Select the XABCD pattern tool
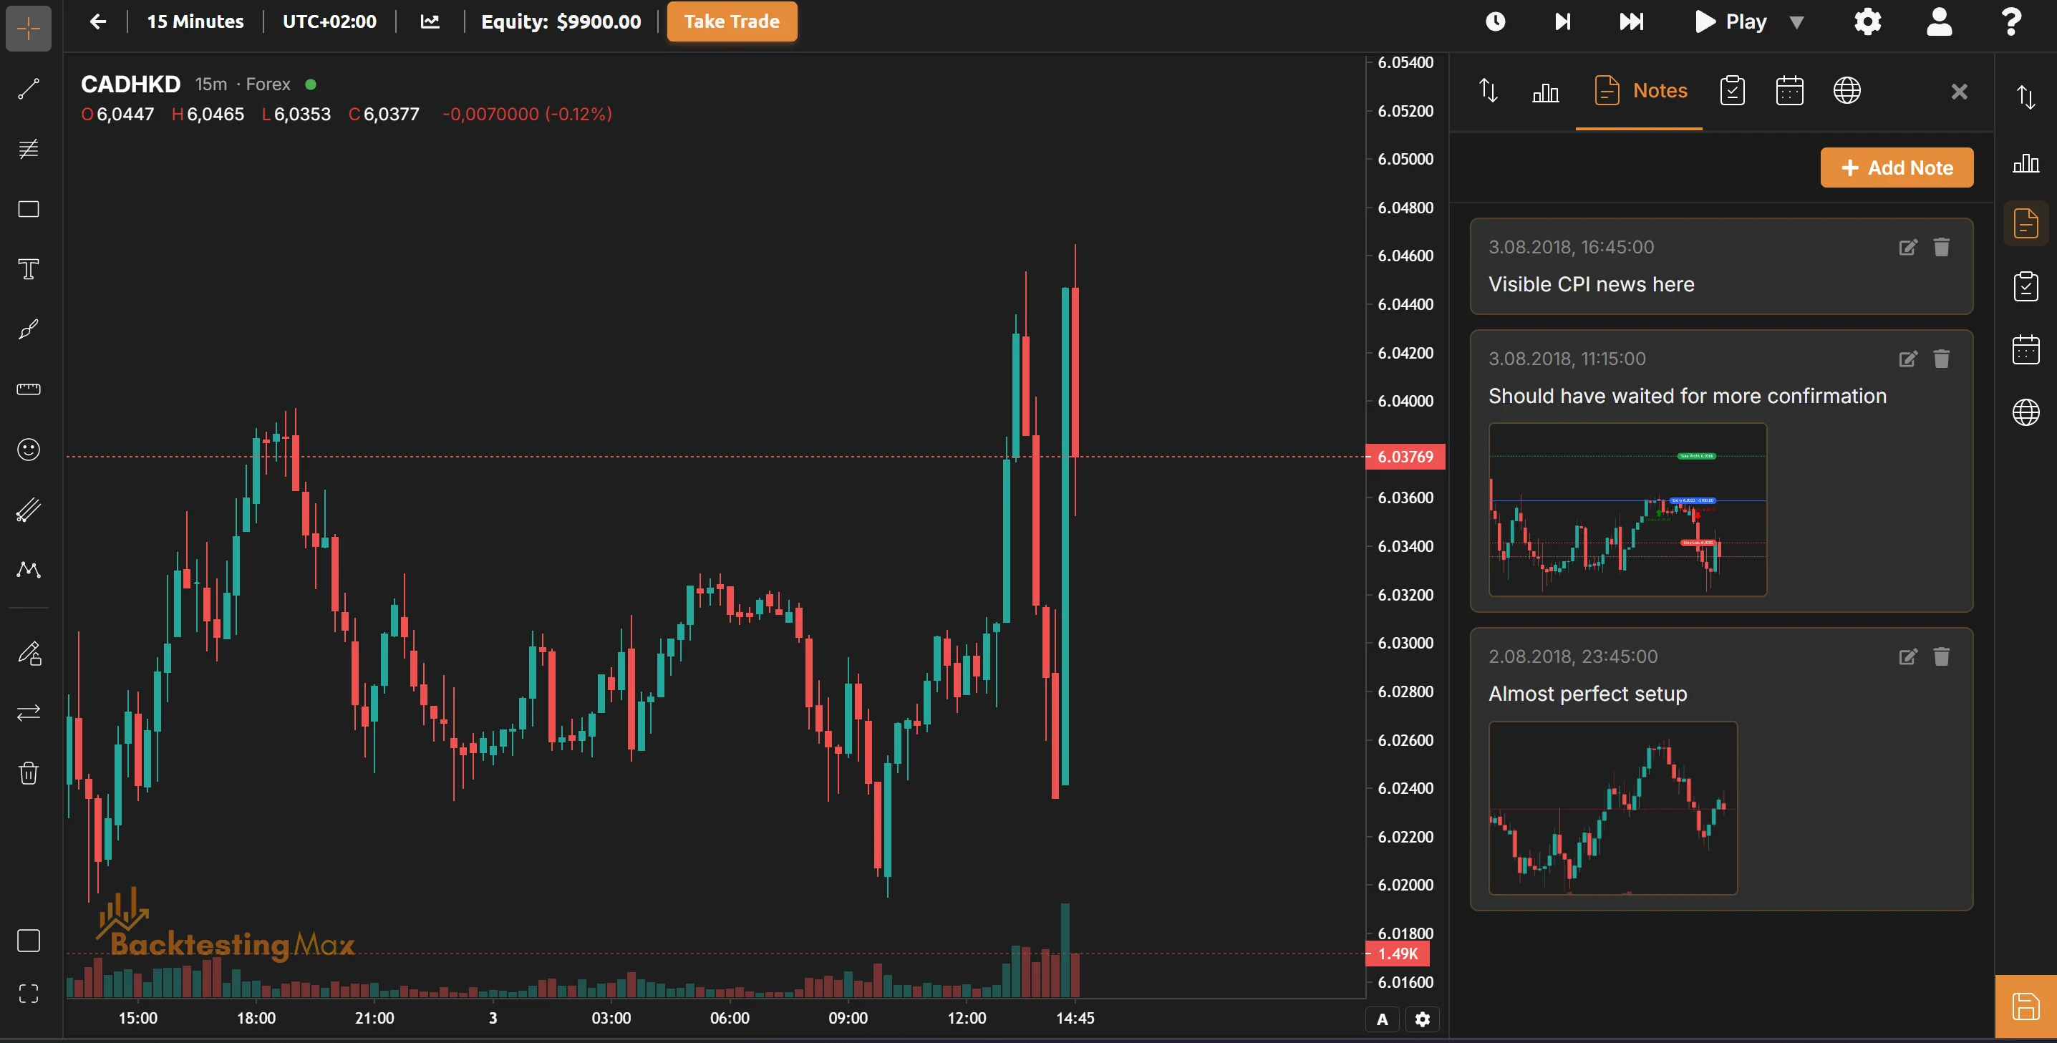The width and height of the screenshot is (2057, 1043). [x=29, y=569]
